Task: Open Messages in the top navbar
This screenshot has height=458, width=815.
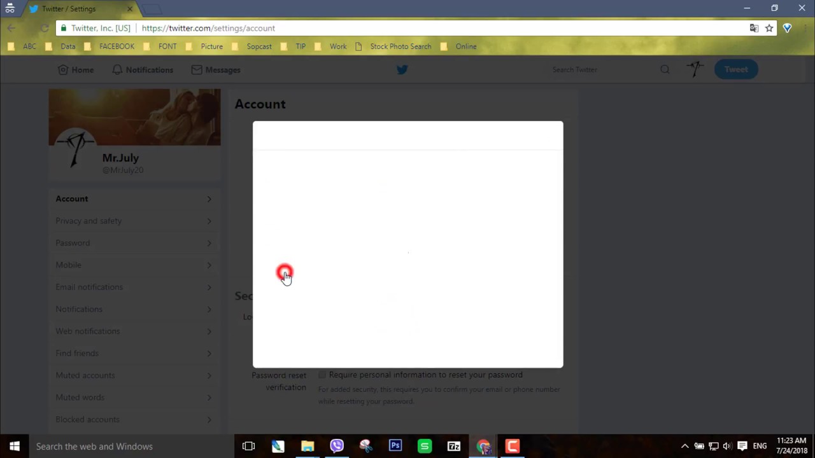Action: [x=216, y=70]
